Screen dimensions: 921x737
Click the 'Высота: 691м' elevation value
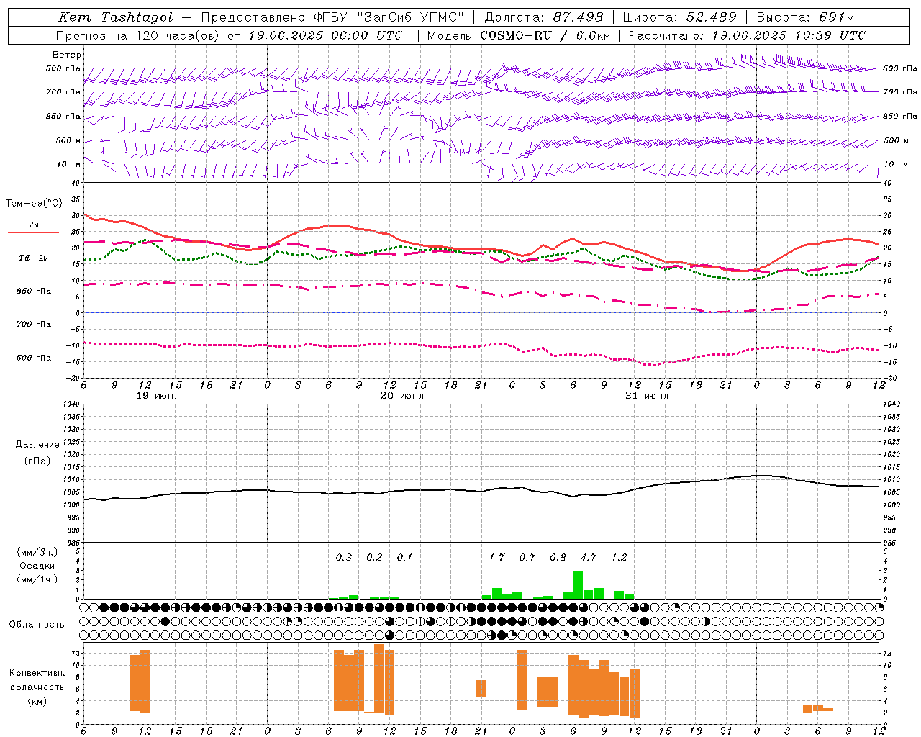806,17
